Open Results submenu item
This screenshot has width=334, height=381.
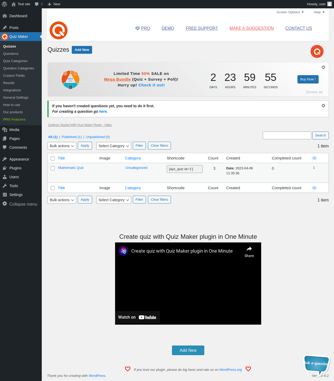pos(9,83)
